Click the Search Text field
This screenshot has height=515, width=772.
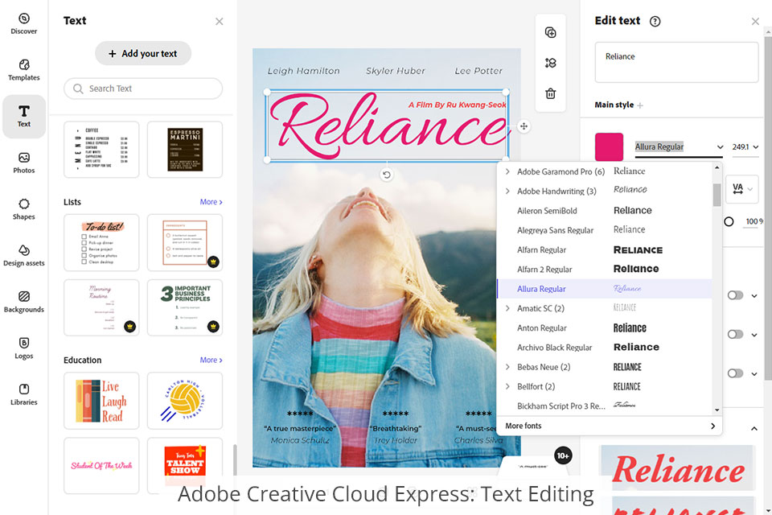point(143,89)
